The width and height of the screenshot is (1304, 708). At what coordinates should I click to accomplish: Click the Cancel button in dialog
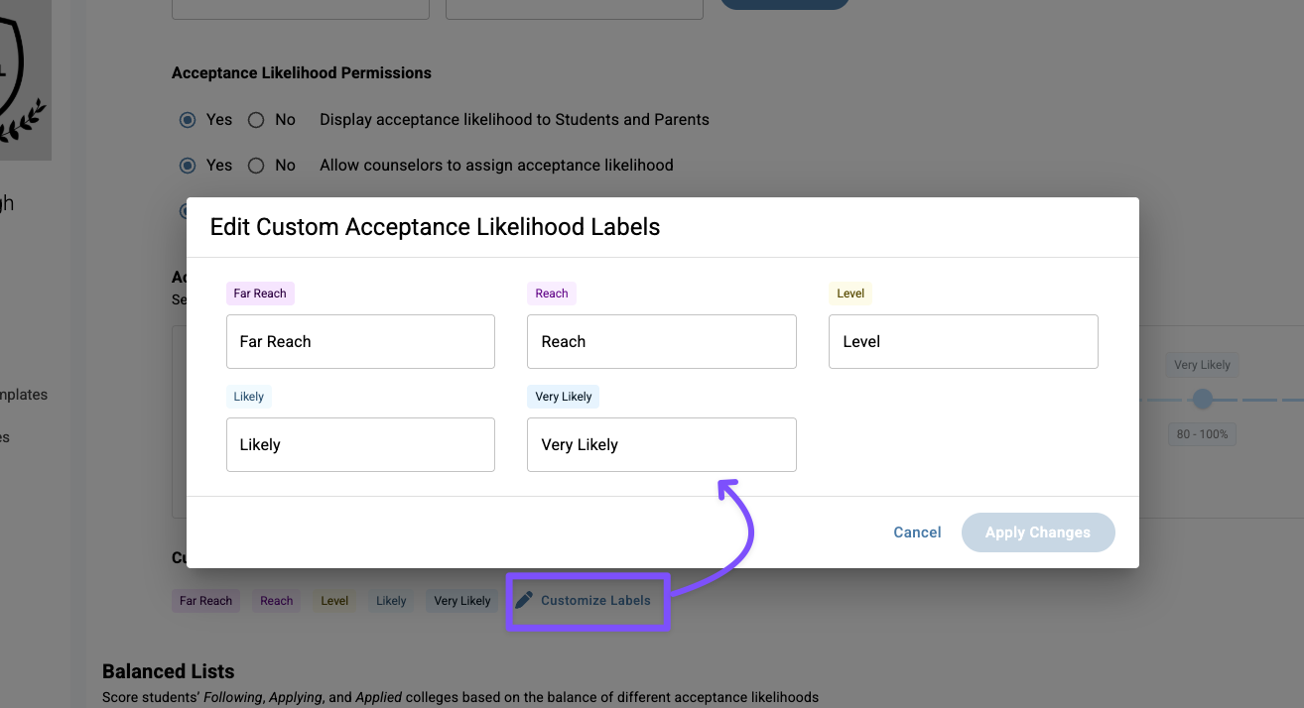pyautogui.click(x=917, y=532)
